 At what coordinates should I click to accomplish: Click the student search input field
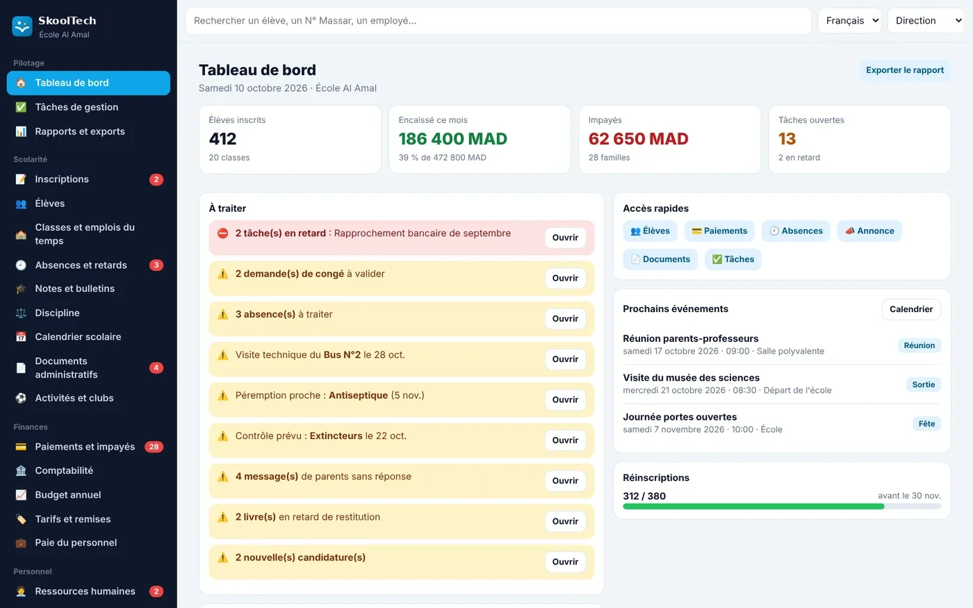pos(498,21)
